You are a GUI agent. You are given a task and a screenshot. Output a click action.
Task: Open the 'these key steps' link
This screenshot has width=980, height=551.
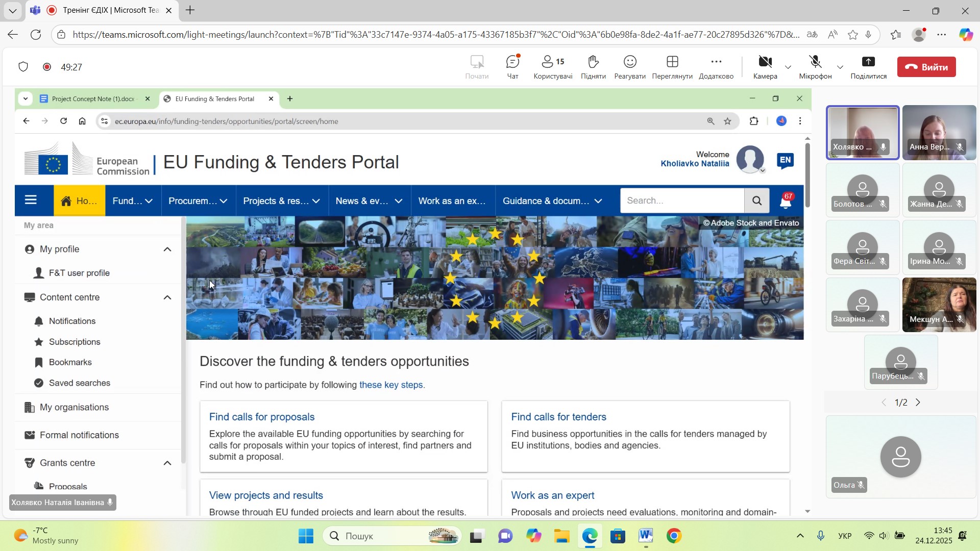click(x=391, y=385)
